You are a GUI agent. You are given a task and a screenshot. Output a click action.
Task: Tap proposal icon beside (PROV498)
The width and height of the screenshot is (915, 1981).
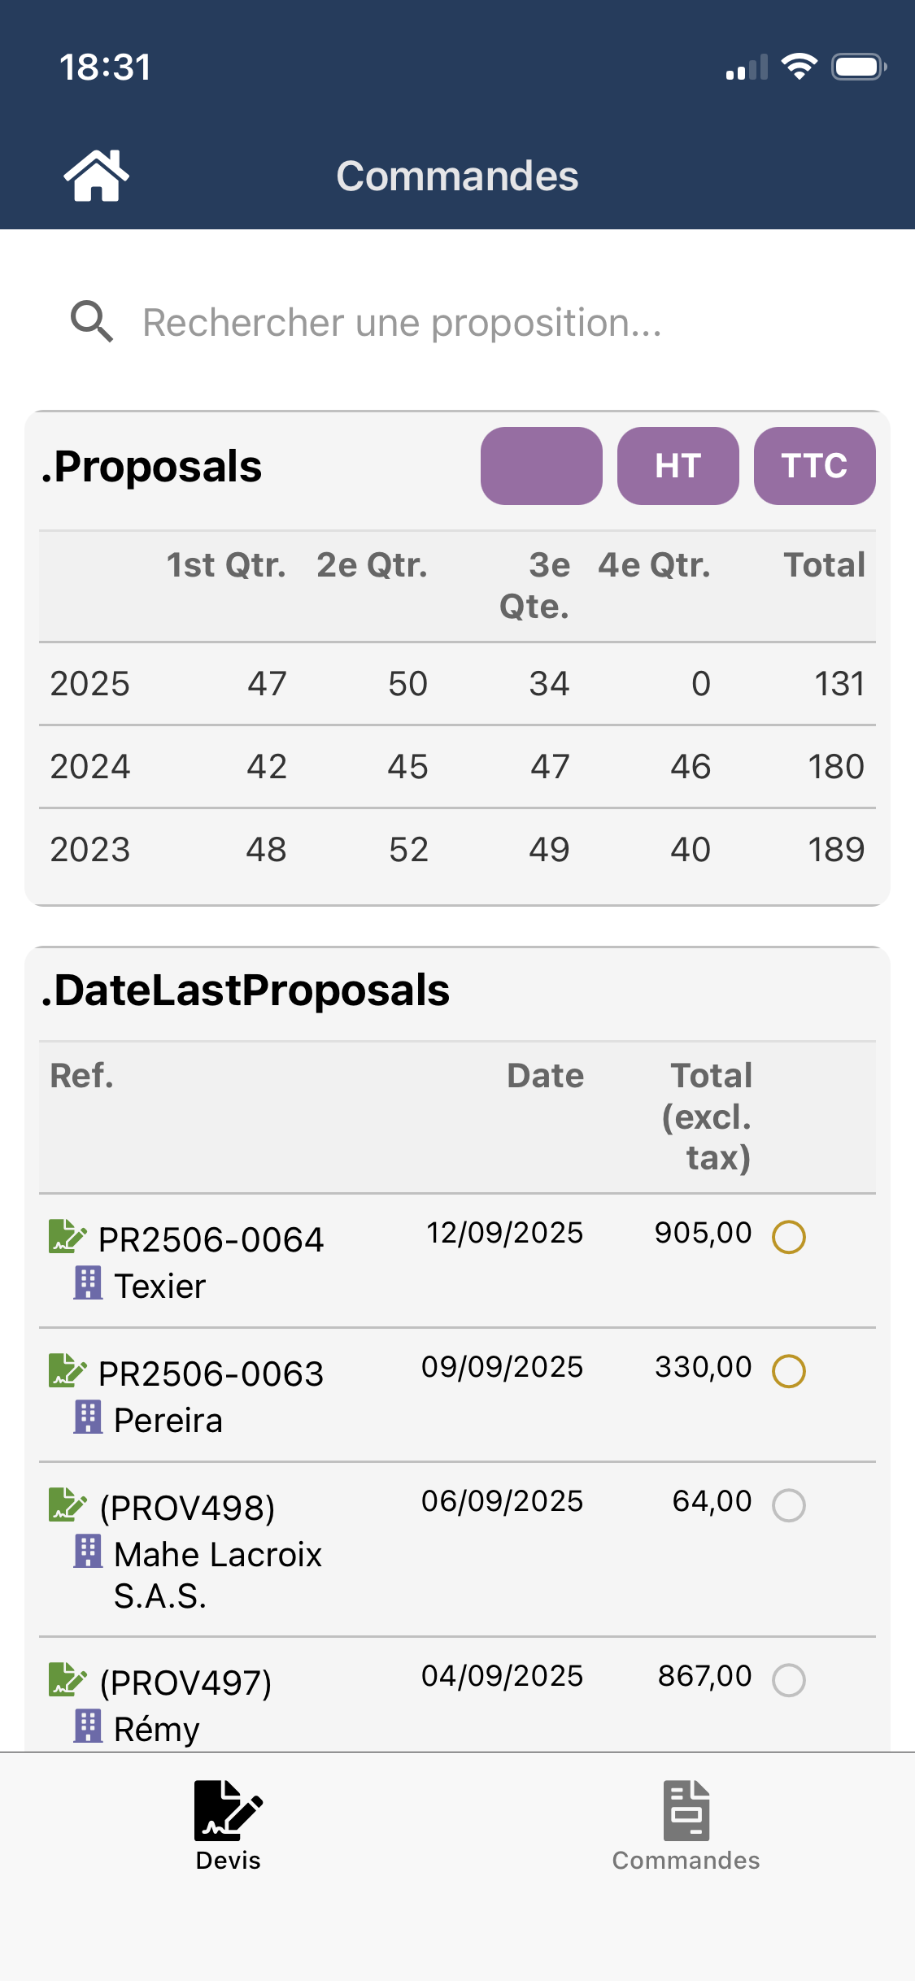(x=67, y=1504)
